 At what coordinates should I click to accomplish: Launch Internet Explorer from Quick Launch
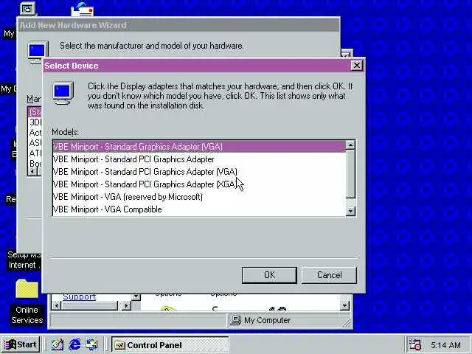74,344
